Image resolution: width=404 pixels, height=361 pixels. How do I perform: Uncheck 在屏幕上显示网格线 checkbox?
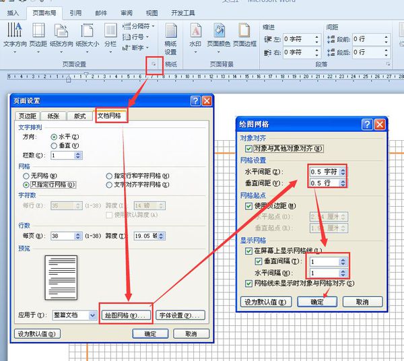(248, 251)
